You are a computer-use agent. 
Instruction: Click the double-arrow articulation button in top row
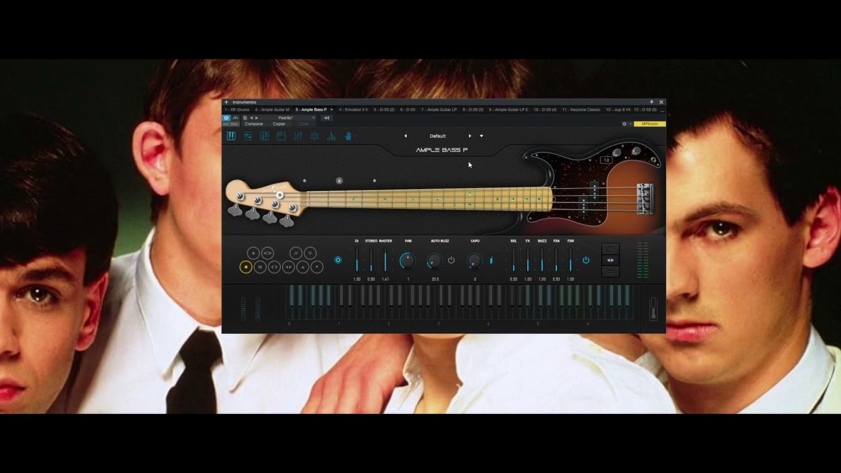coord(267,253)
